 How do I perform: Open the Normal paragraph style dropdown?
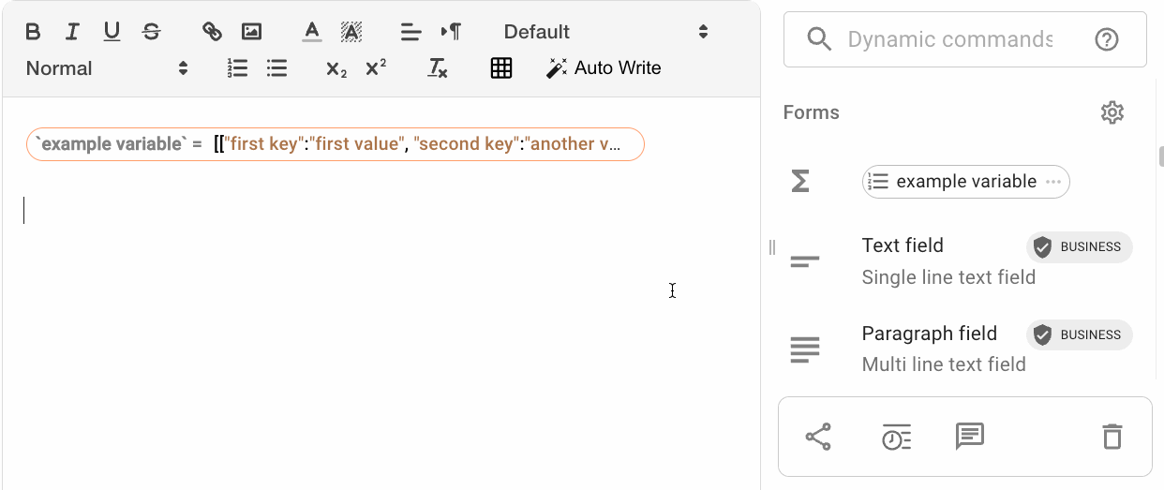pyautogui.click(x=107, y=68)
